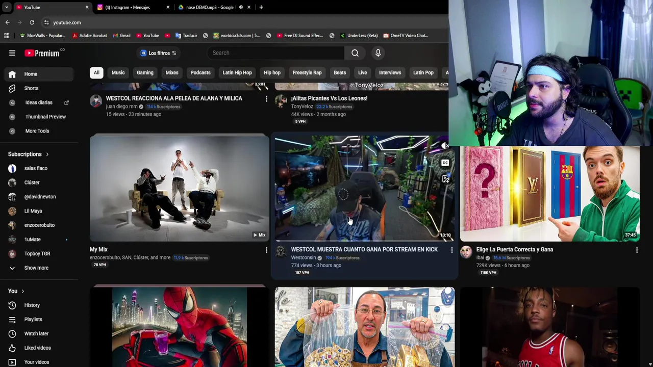Select the All filter chip
The height and width of the screenshot is (367, 653).
tap(96, 72)
